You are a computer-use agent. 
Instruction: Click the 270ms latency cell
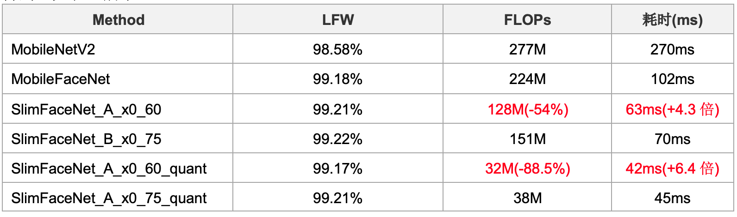[x=672, y=49]
